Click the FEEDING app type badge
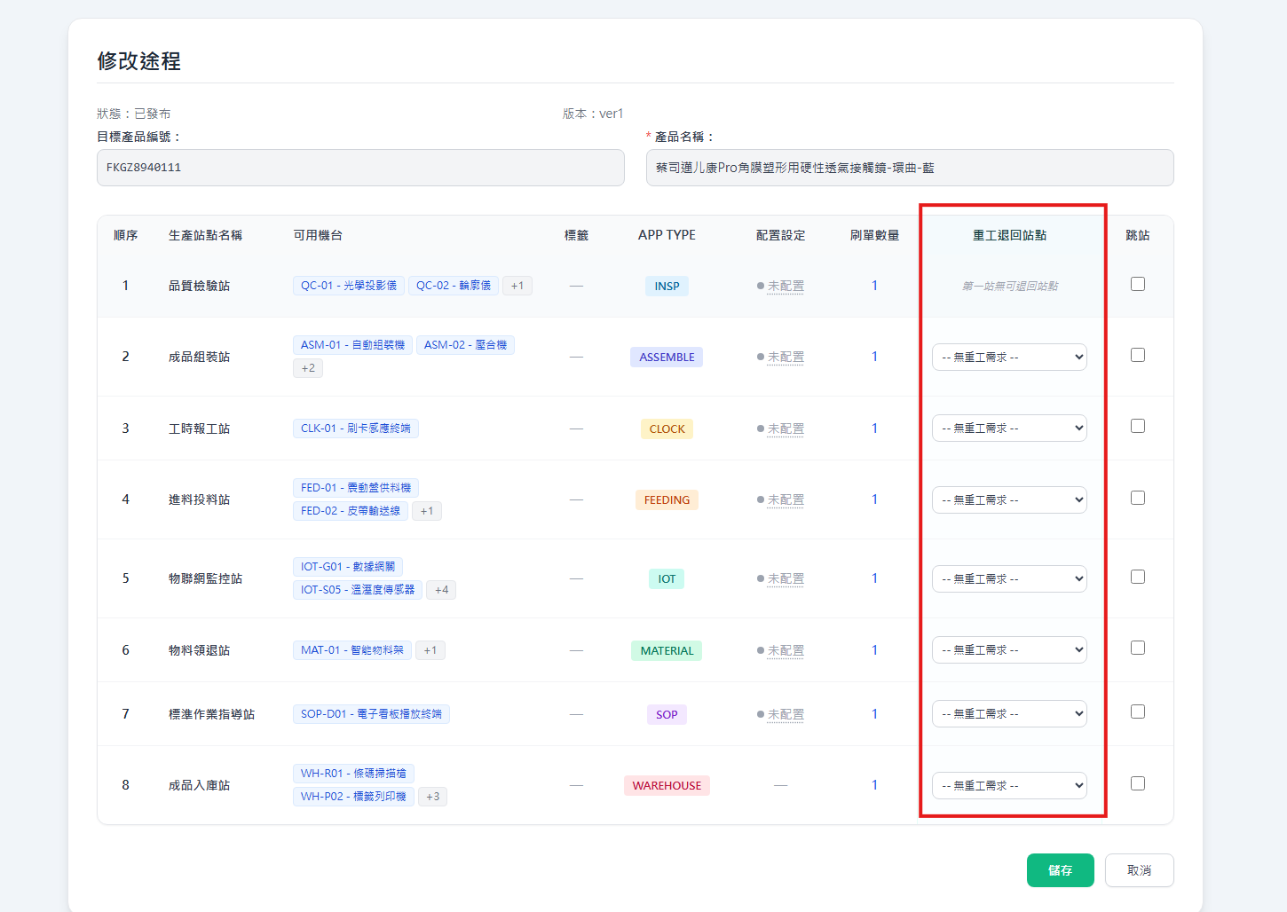Image resolution: width=1287 pixels, height=912 pixels. (x=667, y=499)
